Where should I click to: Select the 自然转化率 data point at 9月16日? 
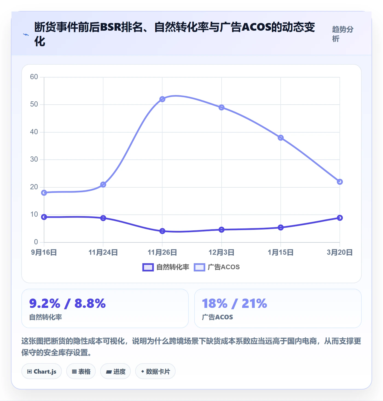[44, 217]
